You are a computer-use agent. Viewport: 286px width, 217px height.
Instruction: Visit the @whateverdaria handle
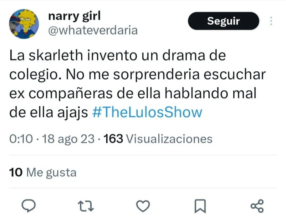point(93,30)
